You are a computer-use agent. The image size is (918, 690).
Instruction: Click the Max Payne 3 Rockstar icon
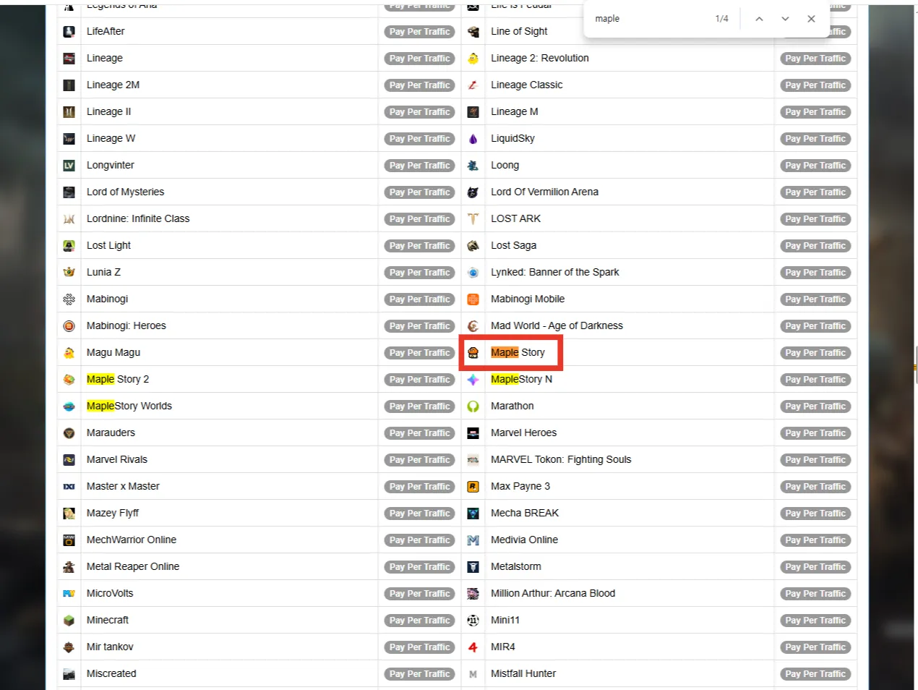[x=473, y=487]
